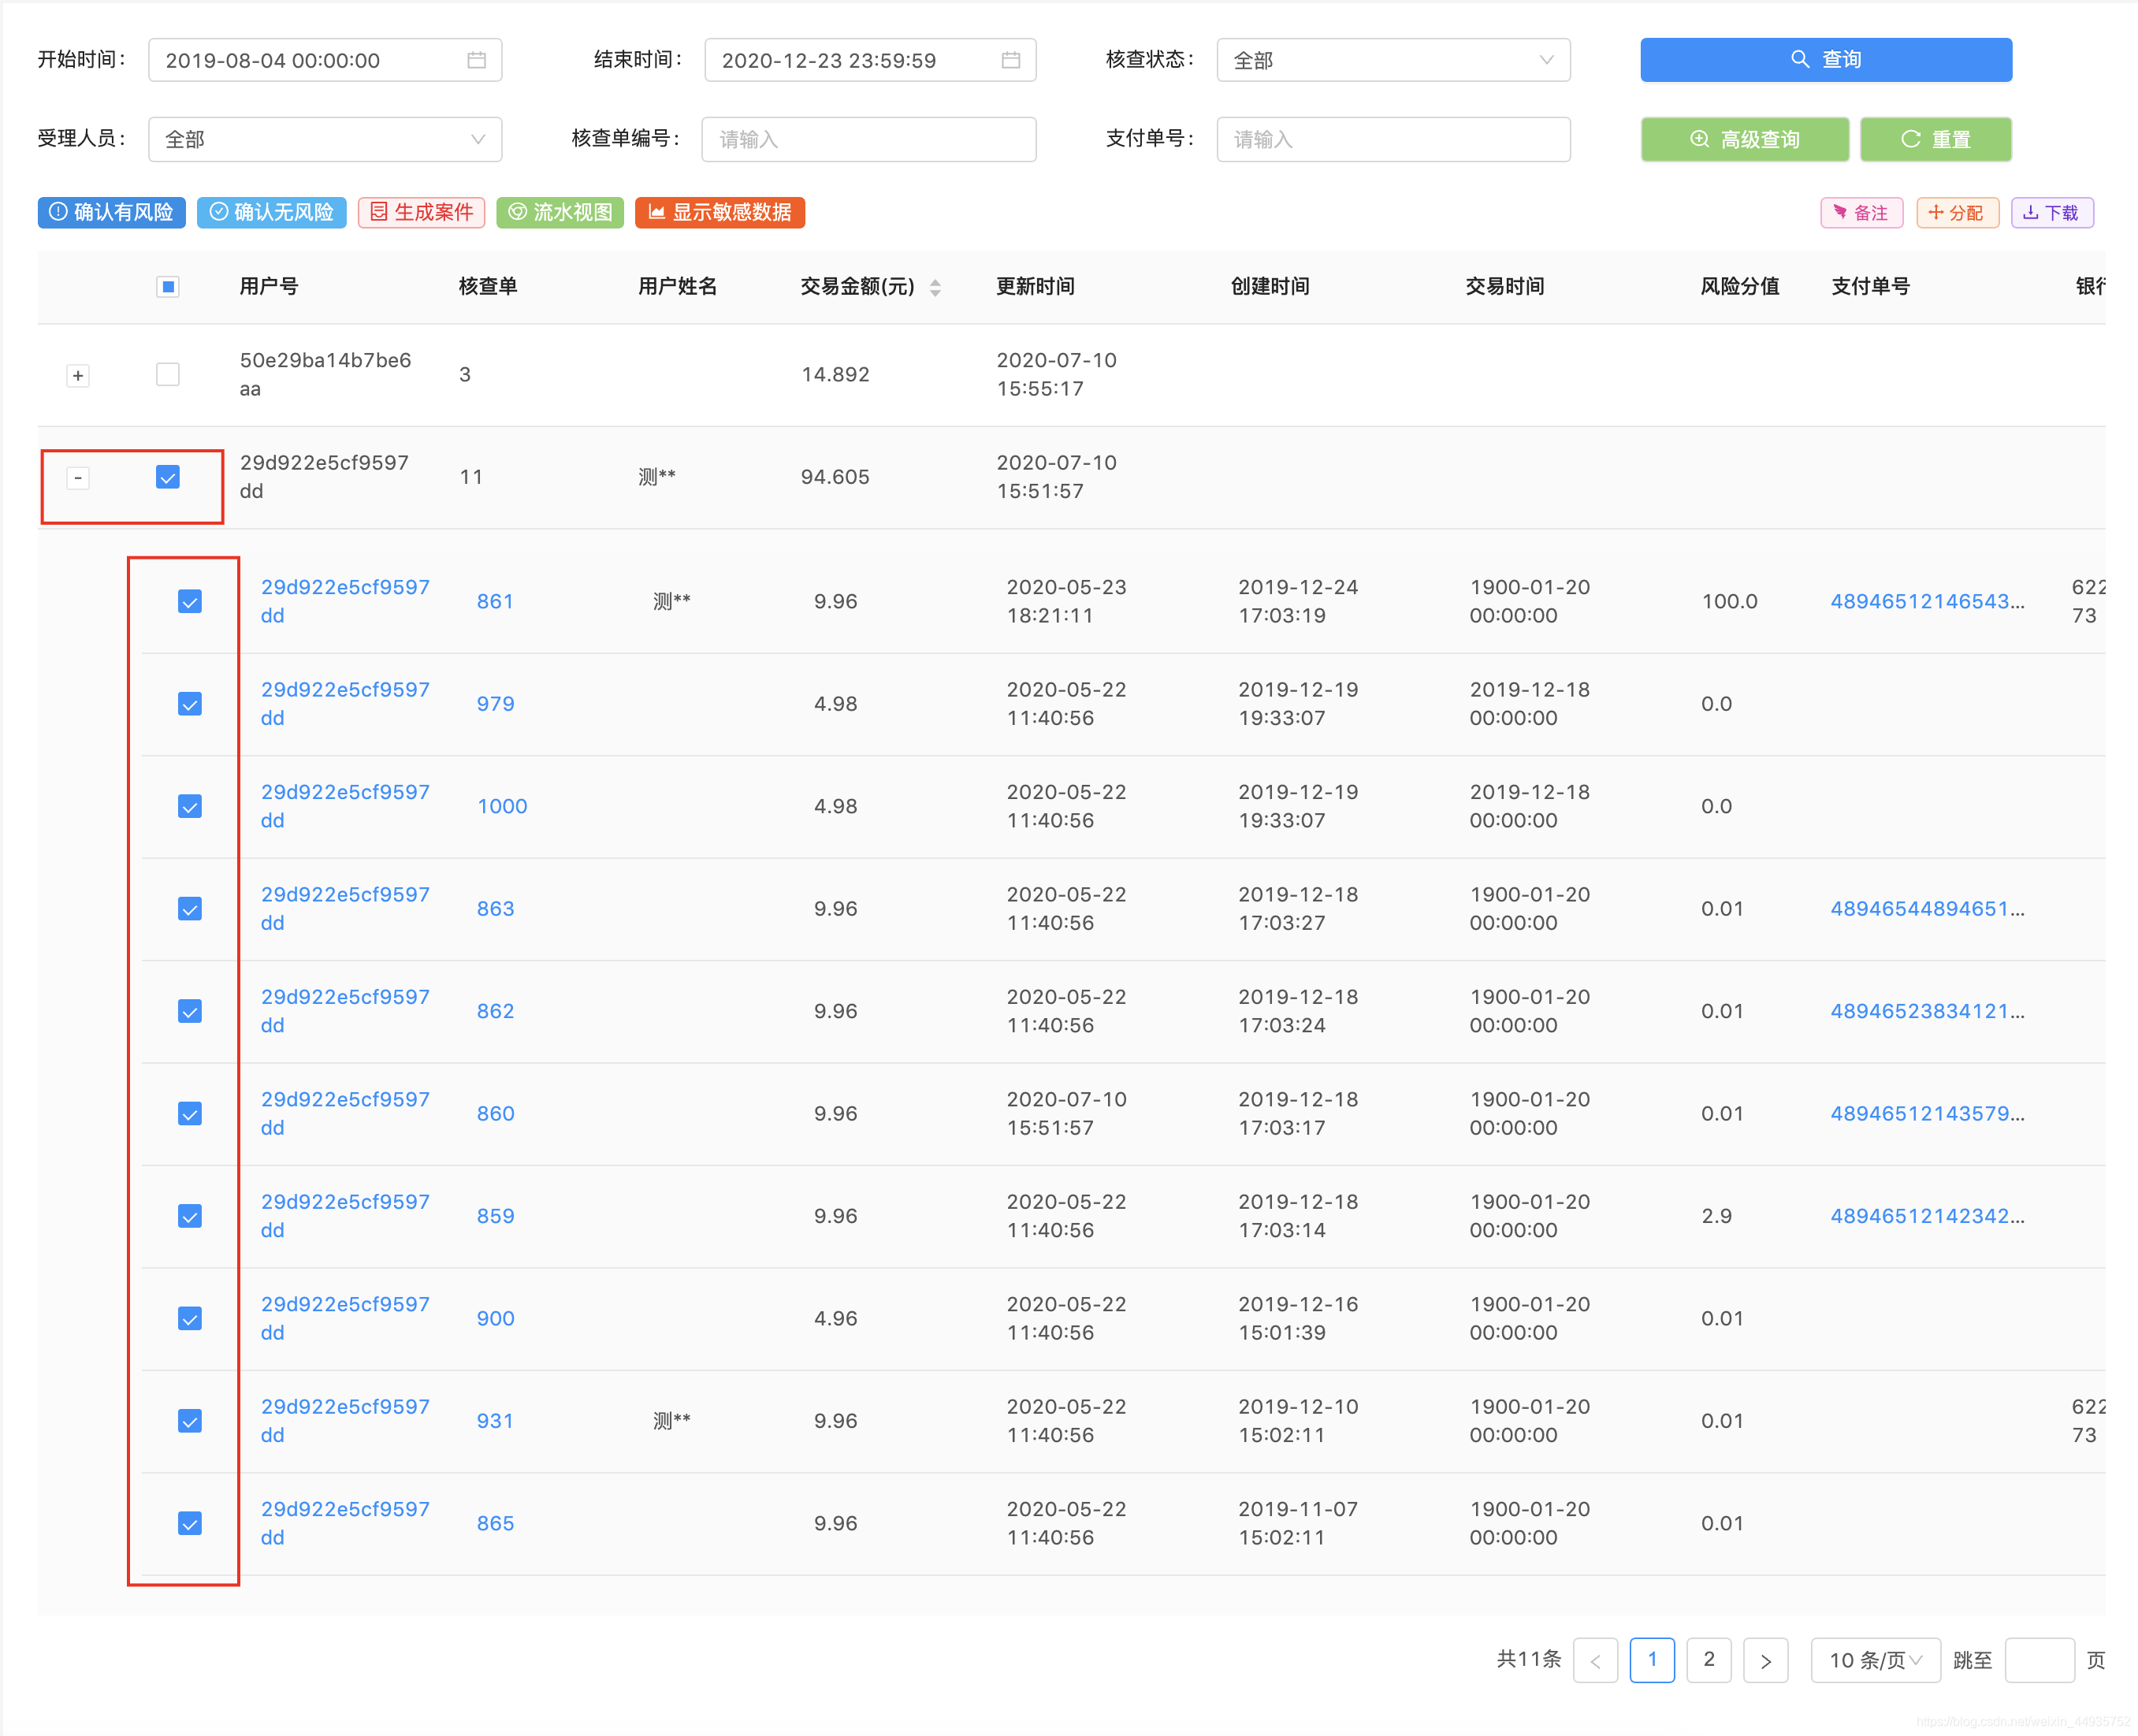Open check order link 979

tap(495, 704)
